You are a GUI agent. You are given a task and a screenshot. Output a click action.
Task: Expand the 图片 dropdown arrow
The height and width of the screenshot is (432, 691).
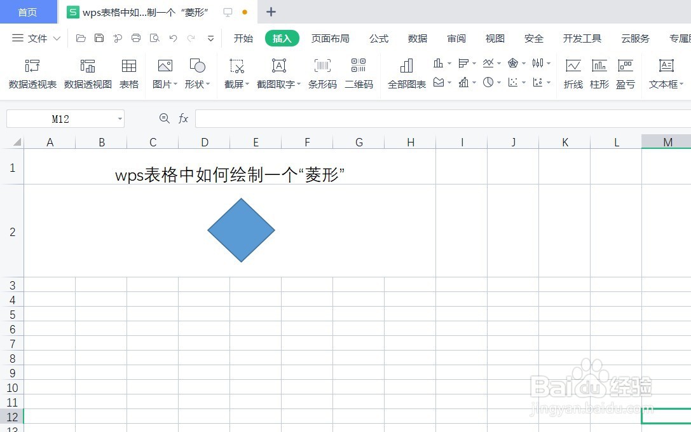click(x=175, y=84)
